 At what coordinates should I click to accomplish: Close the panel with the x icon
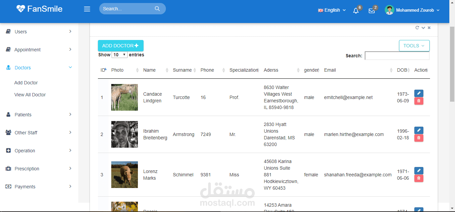[x=429, y=28]
